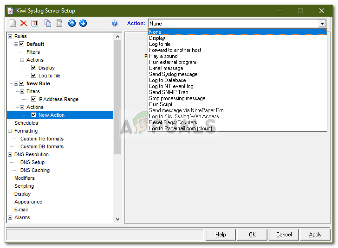The image size is (338, 248).
Task: Click the Paste toolbar icon
Action: click(59, 23)
